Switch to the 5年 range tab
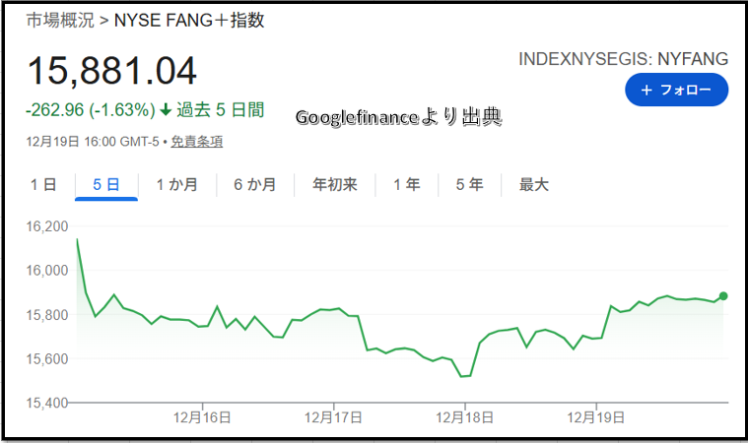 click(x=469, y=184)
